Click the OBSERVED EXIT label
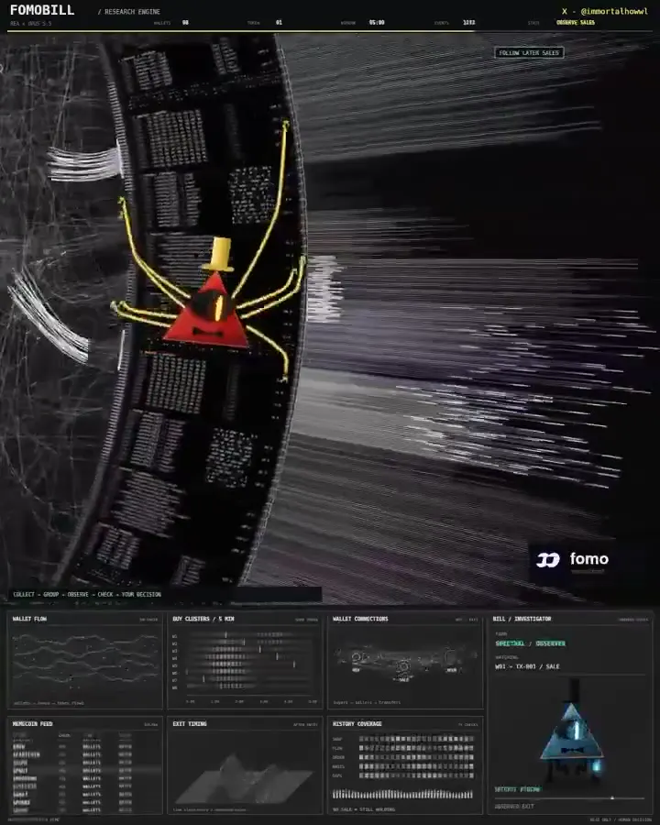Image resolution: width=660 pixels, height=825 pixels. (x=513, y=807)
